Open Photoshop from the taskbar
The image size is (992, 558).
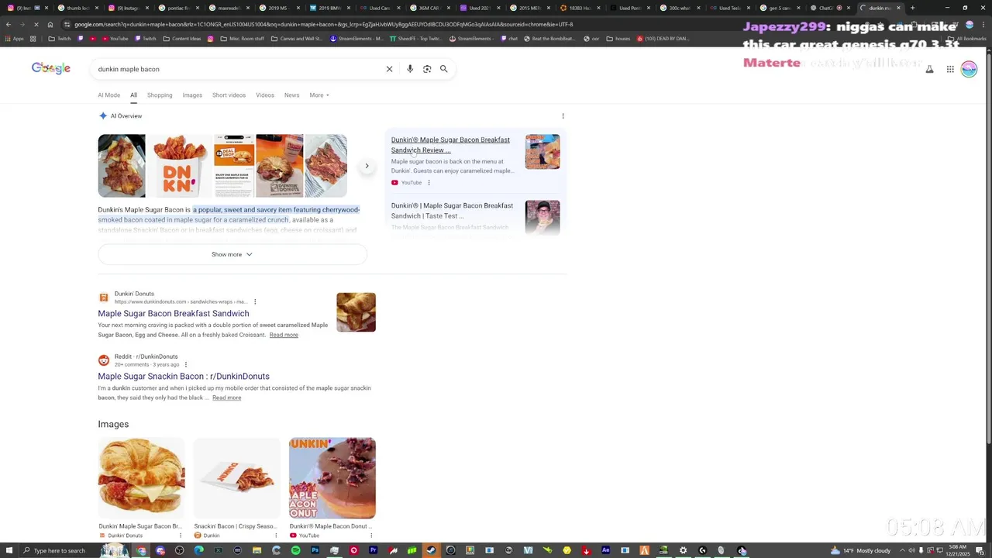click(x=315, y=550)
